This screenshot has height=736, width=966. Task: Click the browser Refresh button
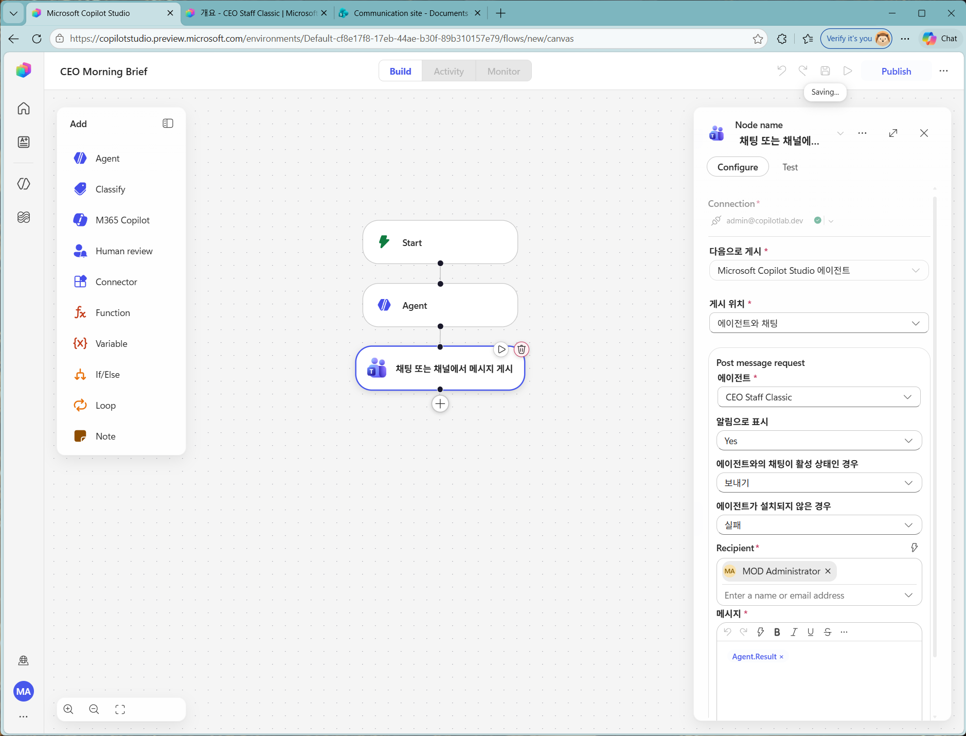(37, 39)
